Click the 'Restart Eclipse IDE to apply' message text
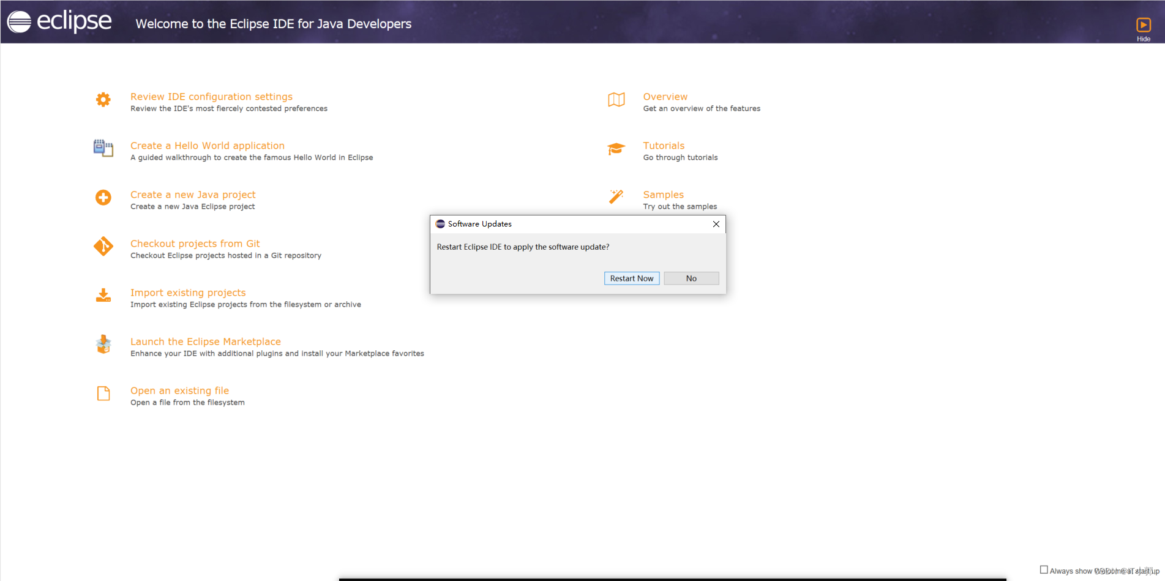1165x581 pixels. tap(523, 247)
